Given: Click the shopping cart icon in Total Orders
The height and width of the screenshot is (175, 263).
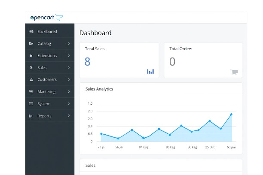Looking at the screenshot, I should 234,72.
